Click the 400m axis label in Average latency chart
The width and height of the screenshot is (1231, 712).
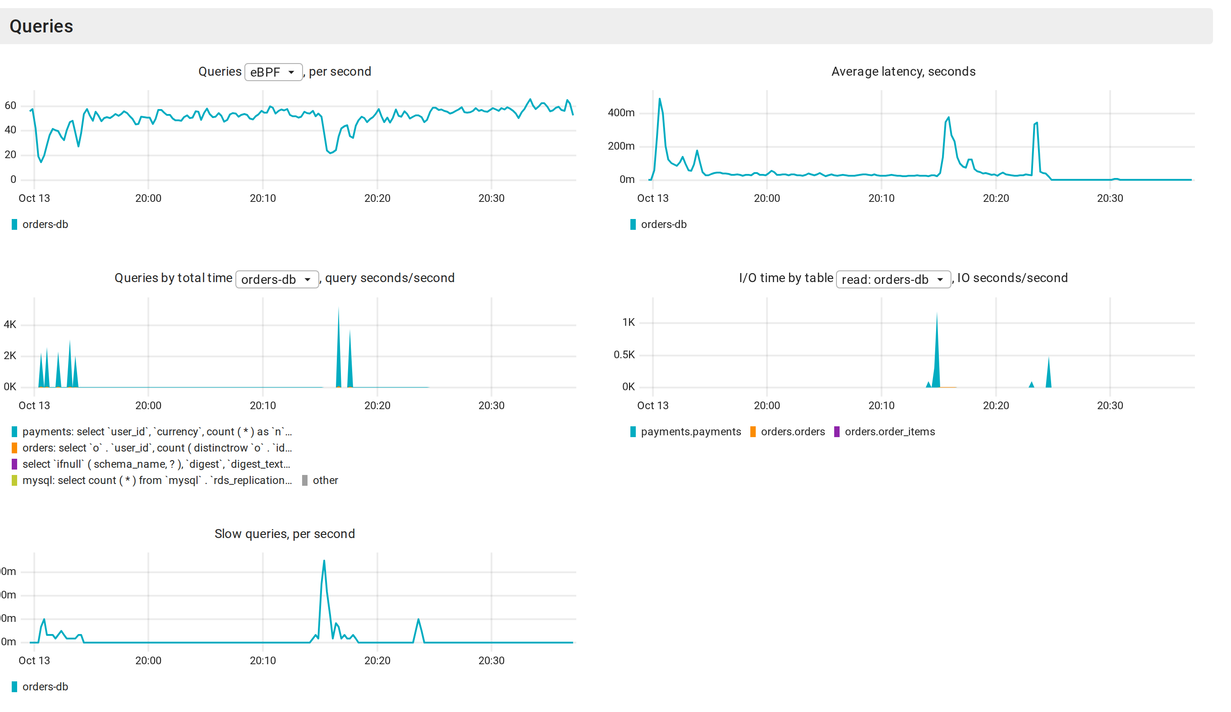point(621,113)
